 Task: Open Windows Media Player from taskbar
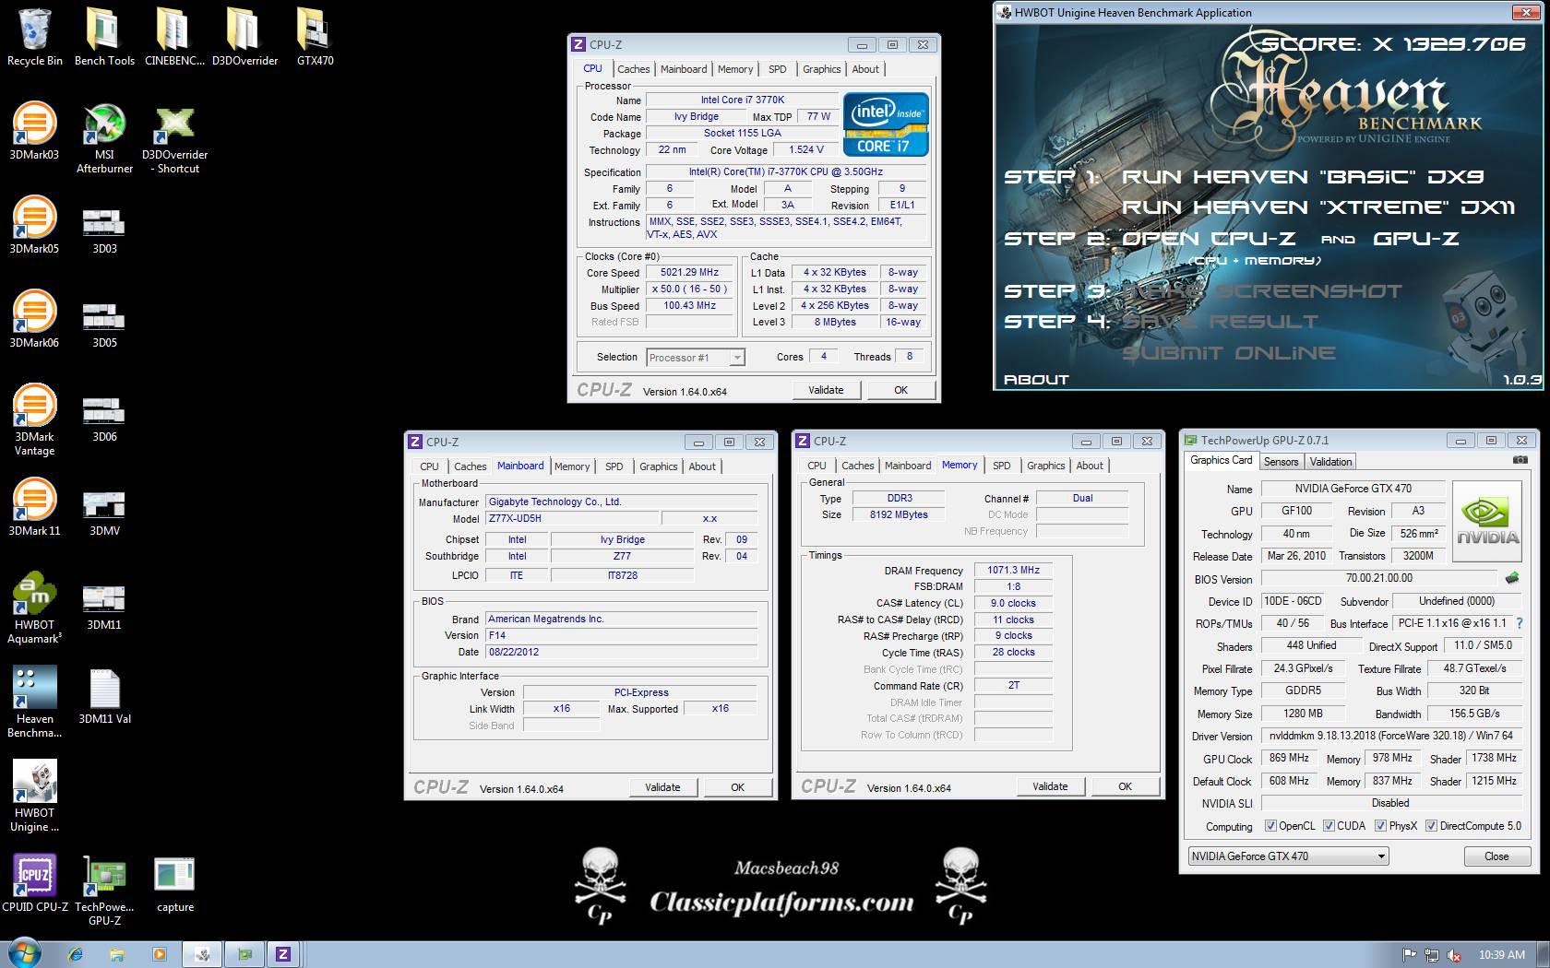point(159,955)
